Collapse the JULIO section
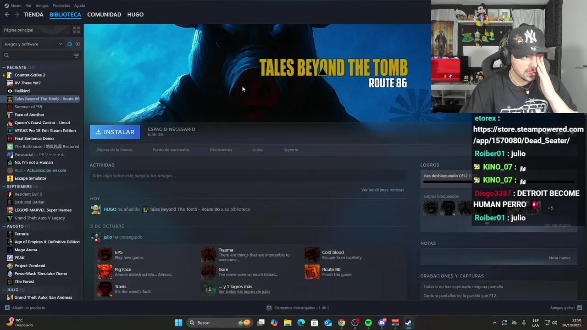587x330 pixels. [x=4, y=290]
